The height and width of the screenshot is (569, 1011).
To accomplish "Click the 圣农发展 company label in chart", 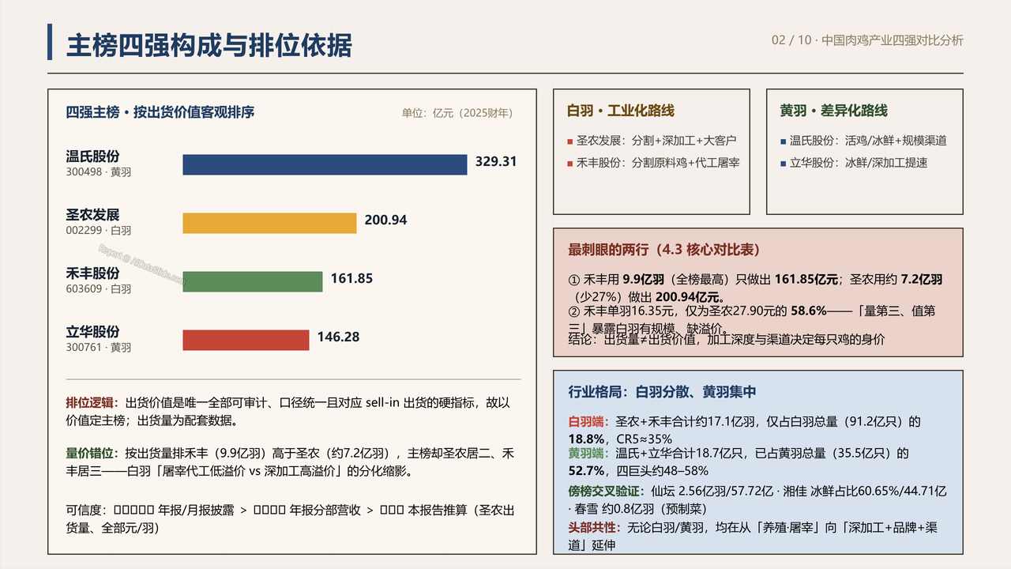I will [x=92, y=215].
